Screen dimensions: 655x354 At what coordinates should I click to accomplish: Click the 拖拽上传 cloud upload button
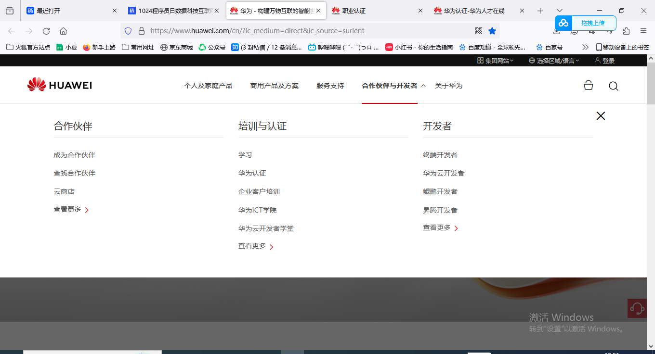point(586,23)
